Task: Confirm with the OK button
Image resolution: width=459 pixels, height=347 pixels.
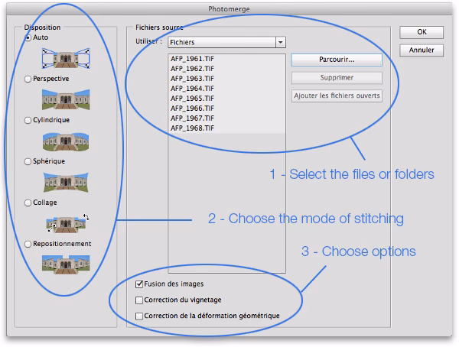Action: [x=422, y=32]
